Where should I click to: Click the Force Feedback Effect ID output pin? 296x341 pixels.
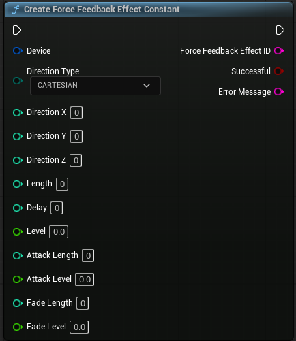click(x=279, y=51)
